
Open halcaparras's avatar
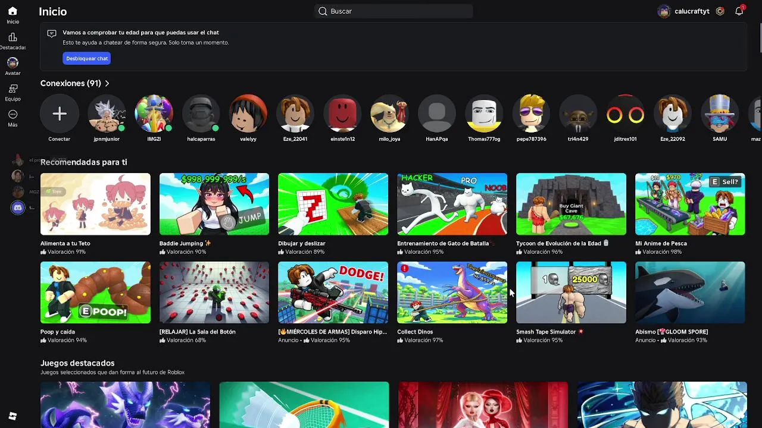click(201, 114)
